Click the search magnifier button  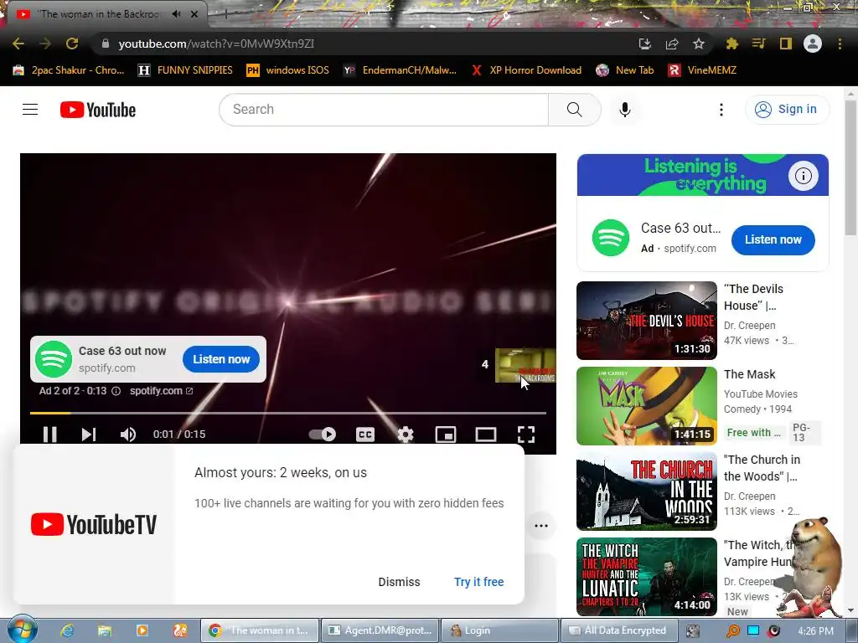point(575,110)
